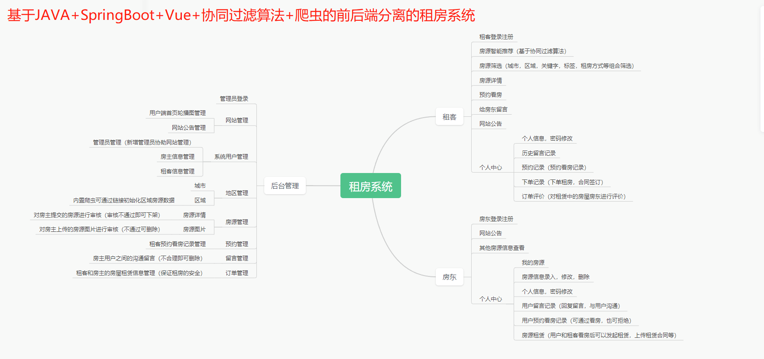Select the 留言管理 node
This screenshot has width=764, height=359.
[237, 259]
